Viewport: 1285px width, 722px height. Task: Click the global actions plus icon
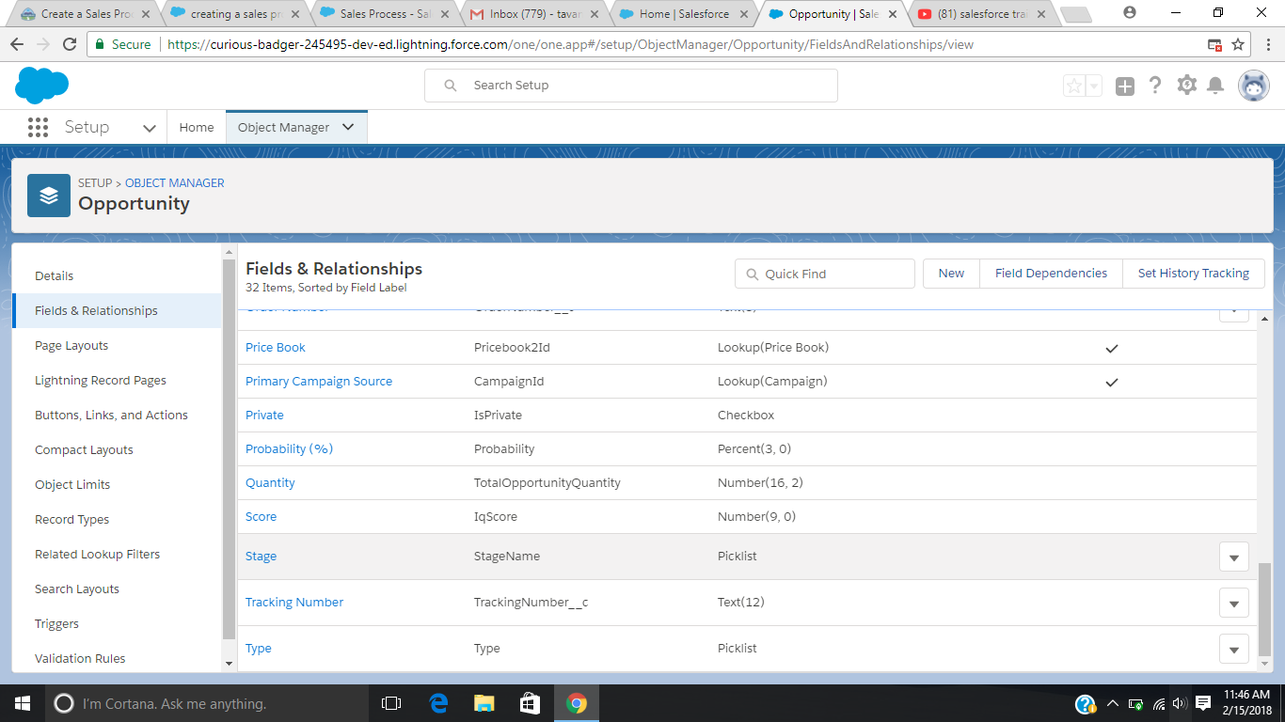point(1125,86)
